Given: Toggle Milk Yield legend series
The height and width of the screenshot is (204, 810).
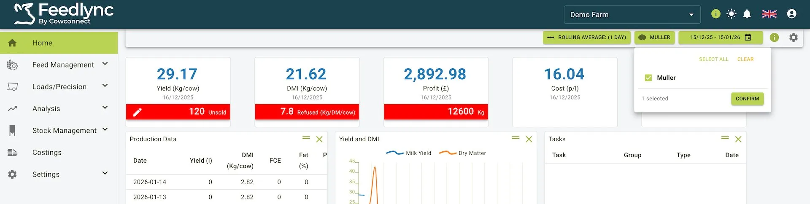Looking at the screenshot, I should [x=409, y=153].
